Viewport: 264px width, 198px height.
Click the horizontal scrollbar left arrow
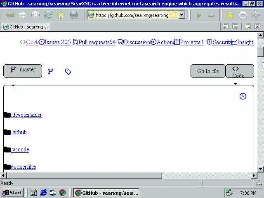pyautogui.click(x=3, y=176)
